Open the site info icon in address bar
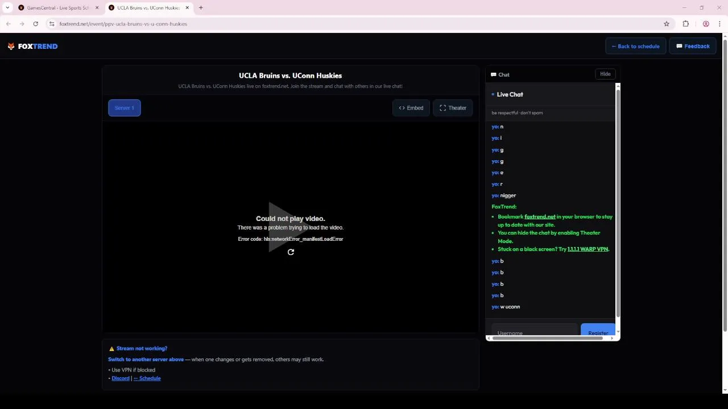Screen dimensions: 728x409 (52, 24)
